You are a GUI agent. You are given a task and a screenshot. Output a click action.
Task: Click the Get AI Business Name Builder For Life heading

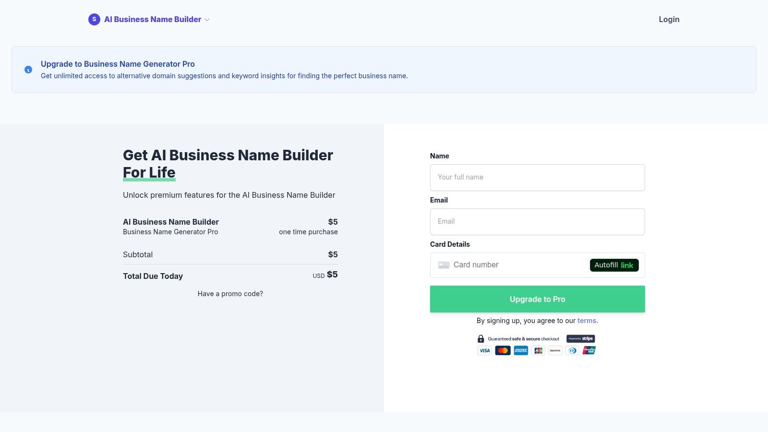click(228, 164)
